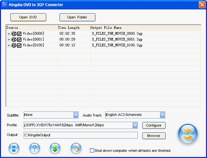Click the key register icon
Screen dimensions: 207x158
click(76, 148)
